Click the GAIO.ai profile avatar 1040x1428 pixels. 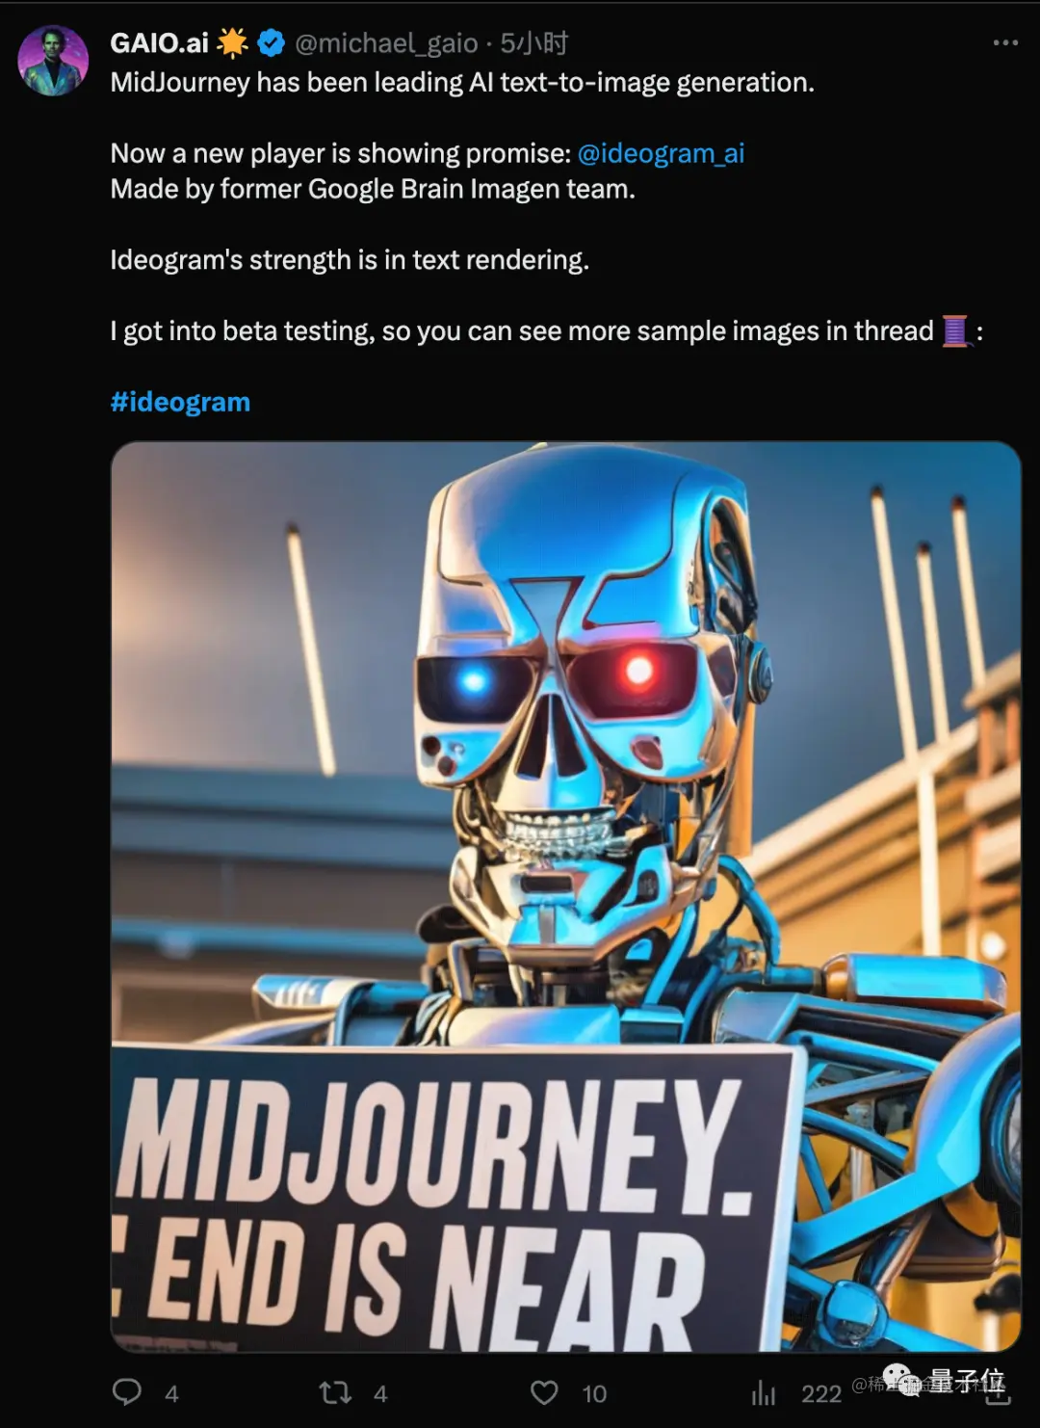[x=53, y=61]
